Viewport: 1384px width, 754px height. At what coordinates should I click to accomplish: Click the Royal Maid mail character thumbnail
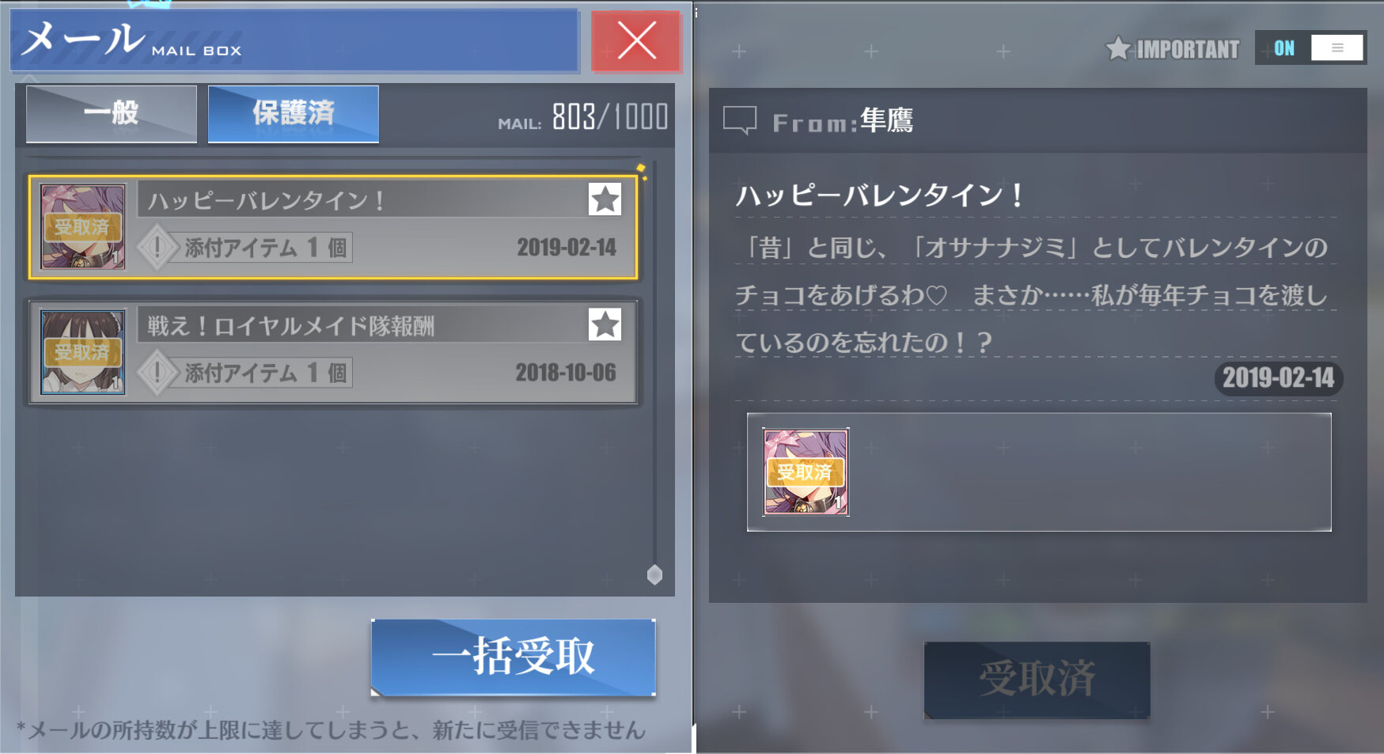point(82,352)
